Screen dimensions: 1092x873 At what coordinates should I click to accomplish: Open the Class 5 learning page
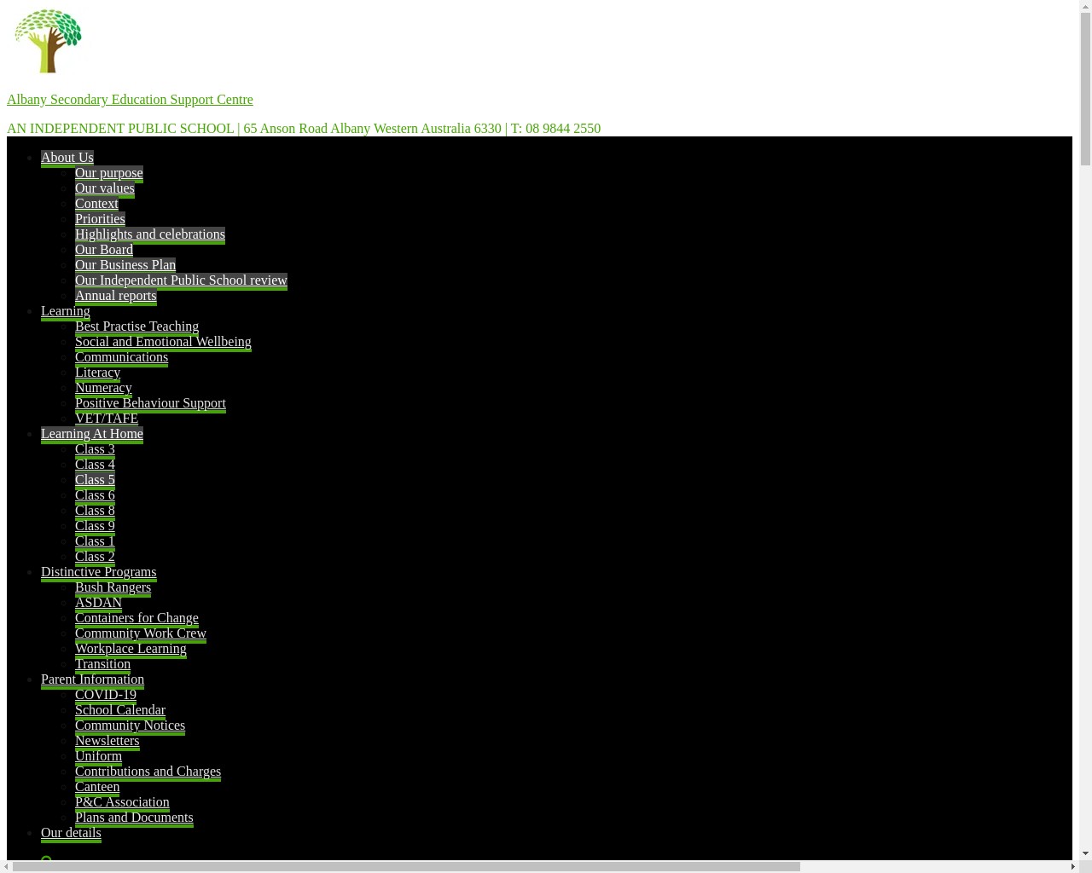[x=95, y=480]
